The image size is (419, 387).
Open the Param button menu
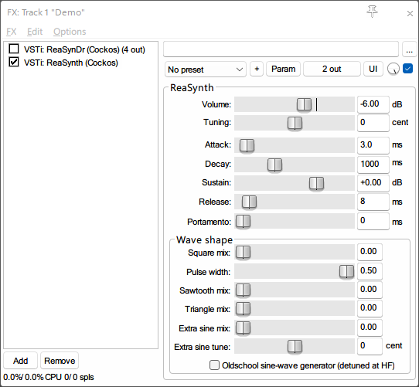pos(283,69)
